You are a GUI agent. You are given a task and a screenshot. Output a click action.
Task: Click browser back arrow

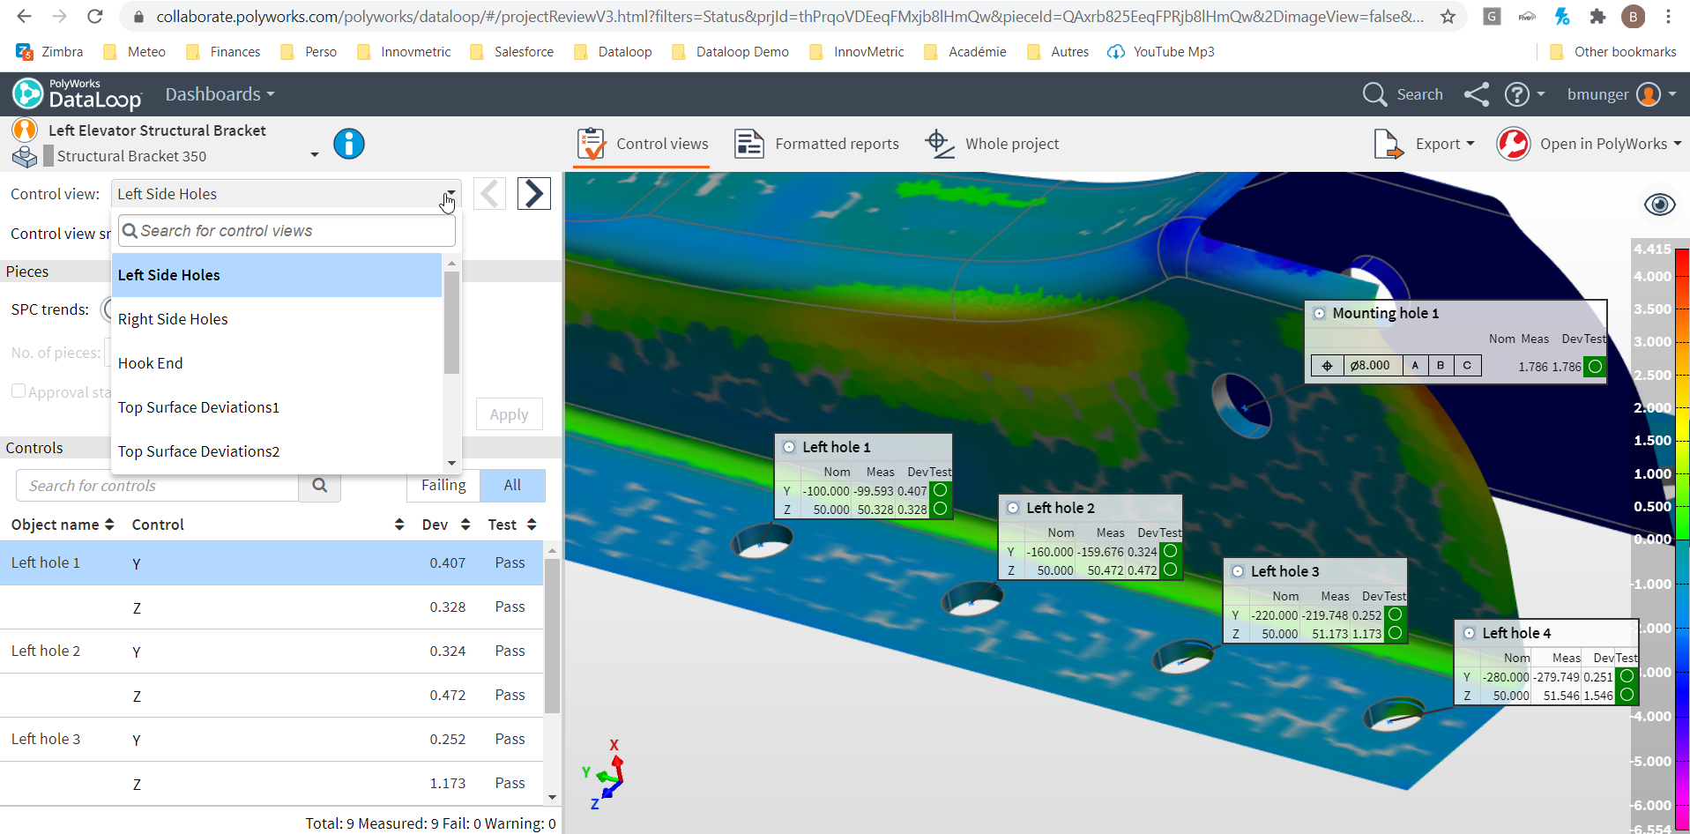[24, 17]
